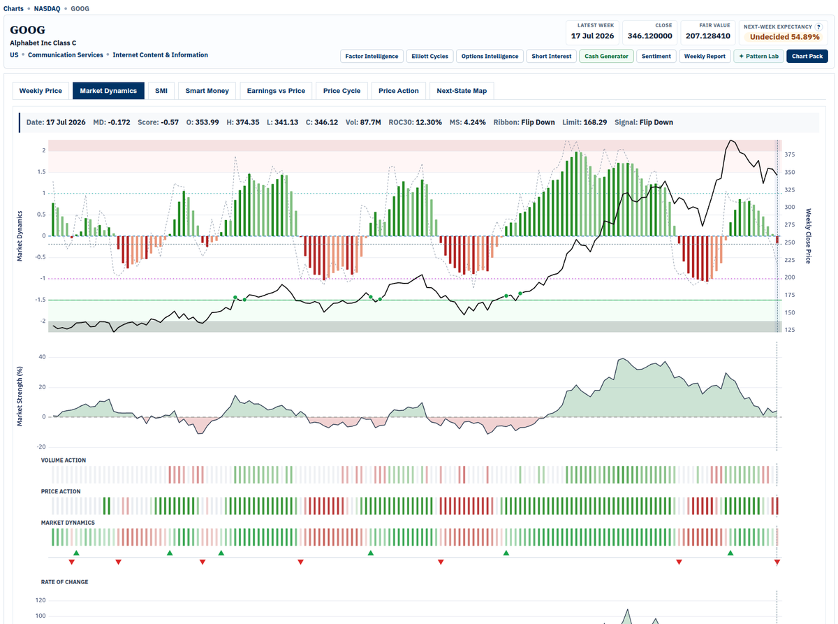838x624 pixels.
Task: Open the Cash Generator
Action: pyautogui.click(x=606, y=56)
